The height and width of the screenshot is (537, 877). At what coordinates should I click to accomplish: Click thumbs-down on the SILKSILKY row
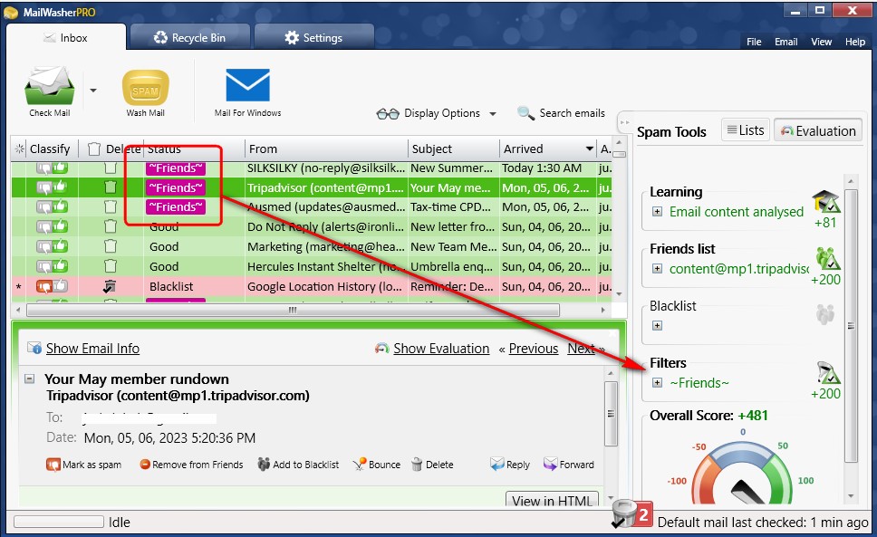(x=43, y=168)
